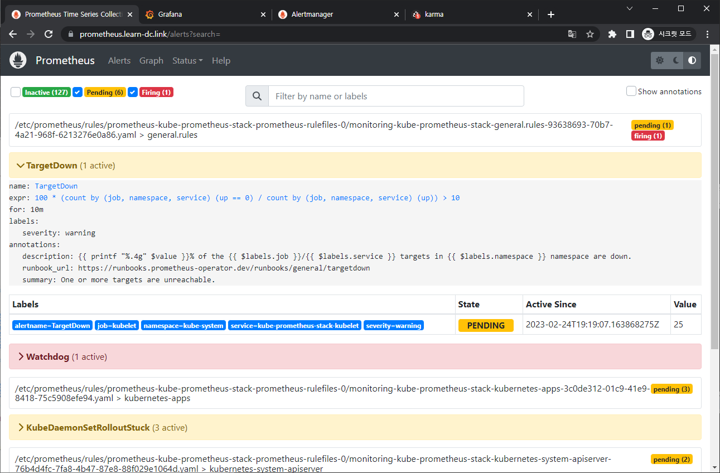Uncheck the Pending (6) filter checkbox
720x473 pixels.
tap(78, 92)
